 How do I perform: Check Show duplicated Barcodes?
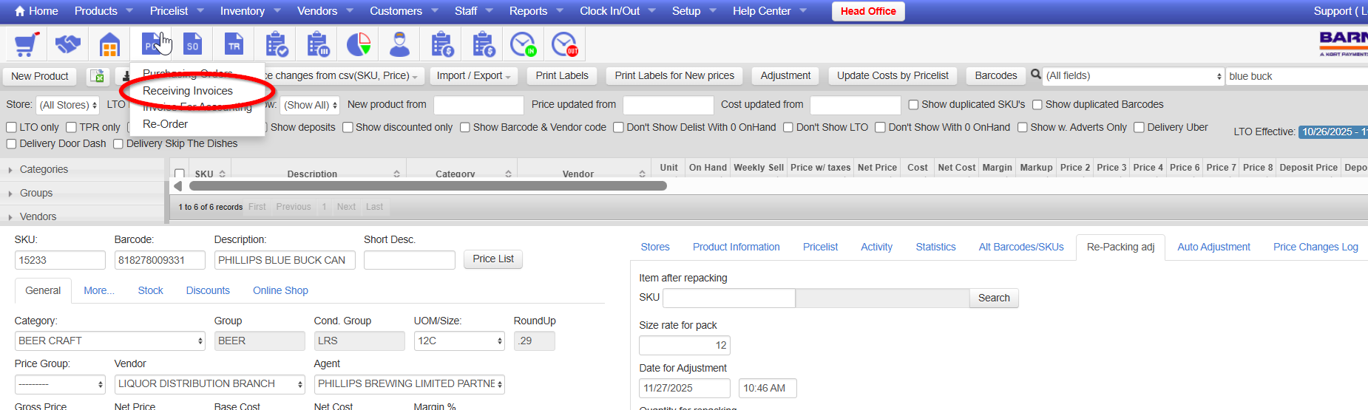[1037, 104]
